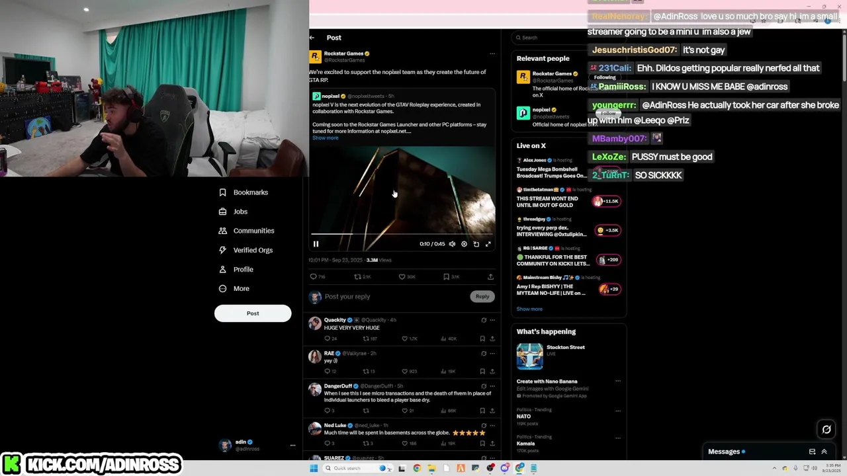Open options for Create with Nano Banana

pos(617,381)
